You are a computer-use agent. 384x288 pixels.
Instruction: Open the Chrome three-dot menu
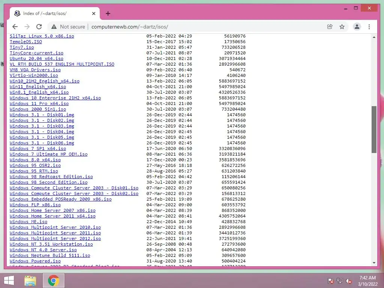point(369,27)
